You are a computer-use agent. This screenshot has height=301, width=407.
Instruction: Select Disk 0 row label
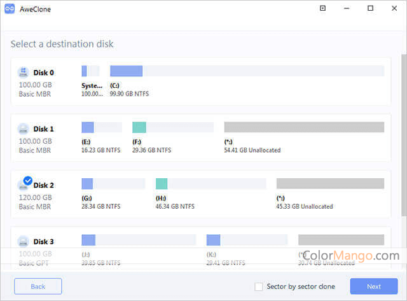[44, 73]
